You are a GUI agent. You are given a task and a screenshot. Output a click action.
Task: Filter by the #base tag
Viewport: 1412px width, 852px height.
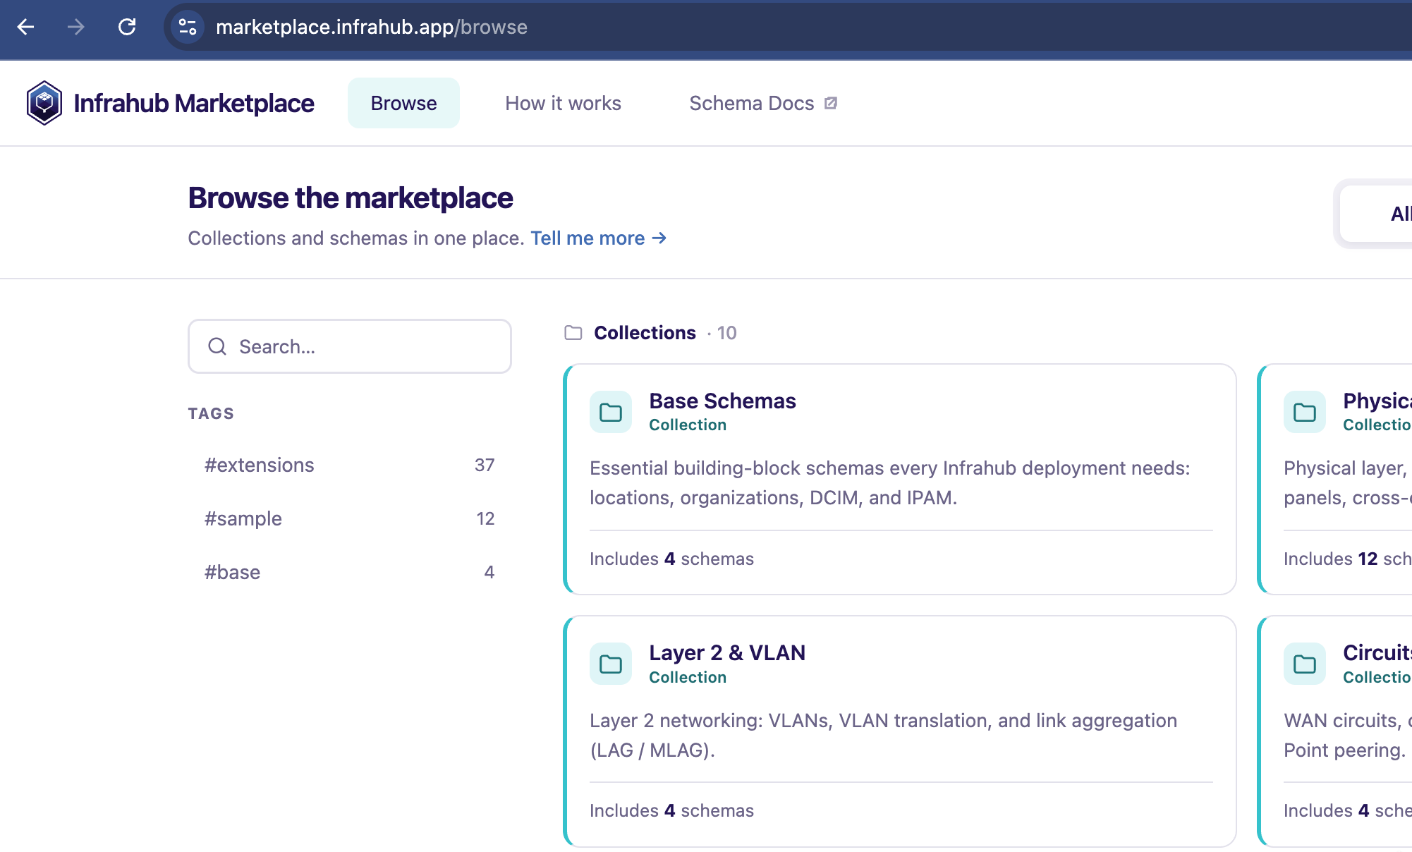350,572
